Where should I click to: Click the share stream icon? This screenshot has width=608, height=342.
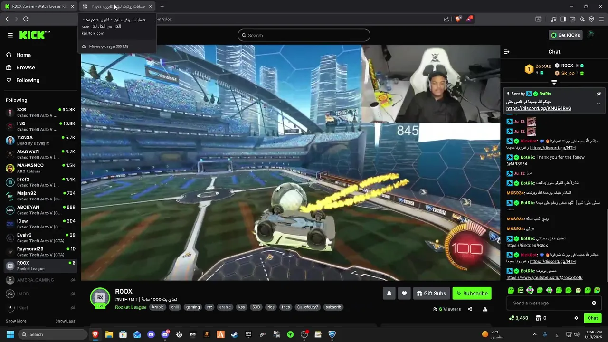[x=470, y=309]
